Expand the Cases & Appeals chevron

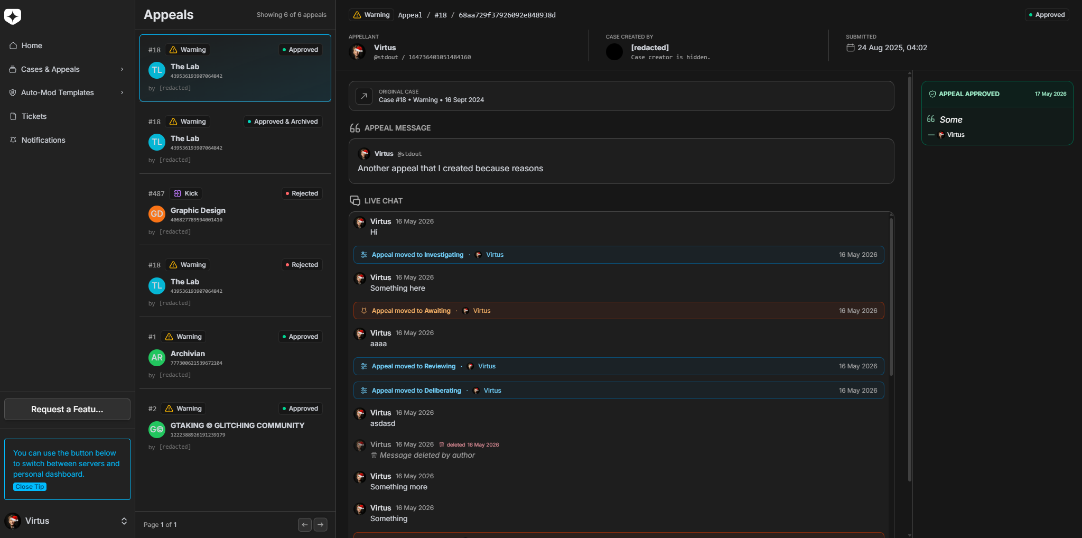122,69
